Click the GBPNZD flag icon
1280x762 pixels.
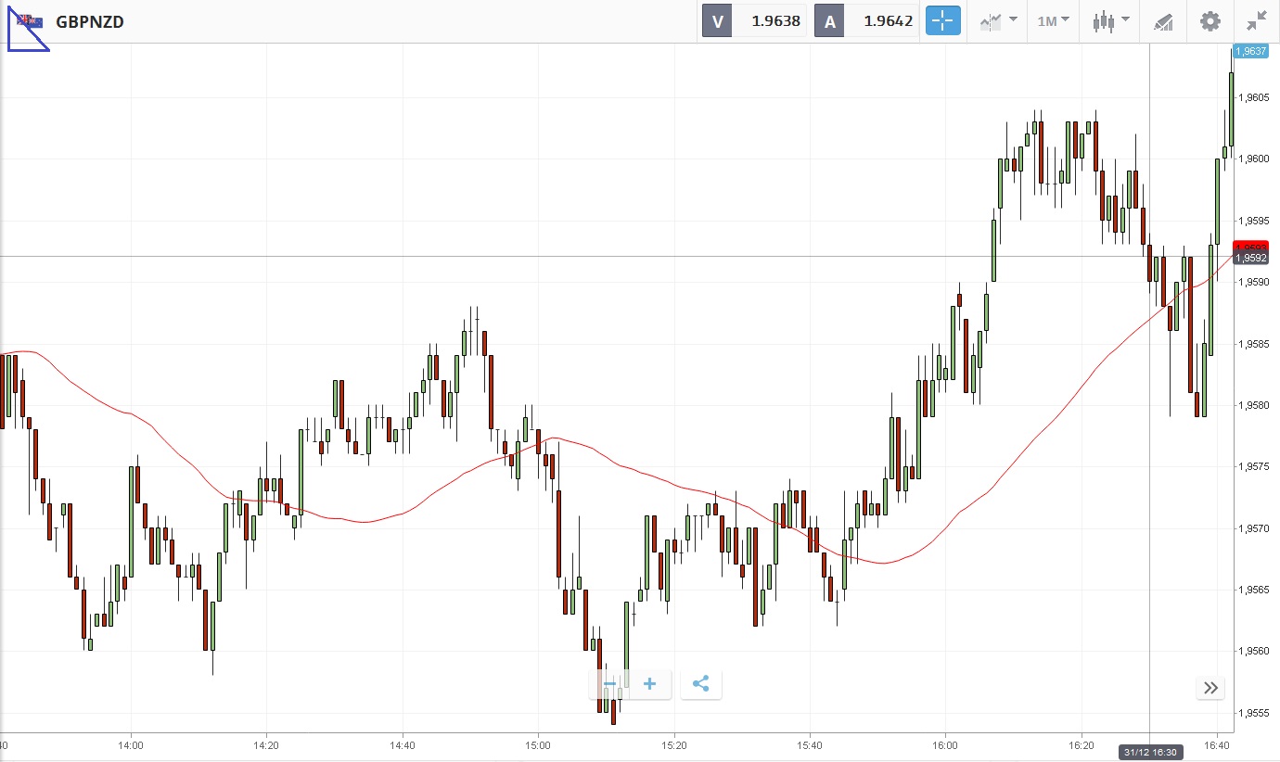coord(30,20)
